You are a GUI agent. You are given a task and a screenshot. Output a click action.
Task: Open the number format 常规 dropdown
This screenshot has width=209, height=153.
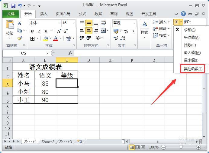134,23
